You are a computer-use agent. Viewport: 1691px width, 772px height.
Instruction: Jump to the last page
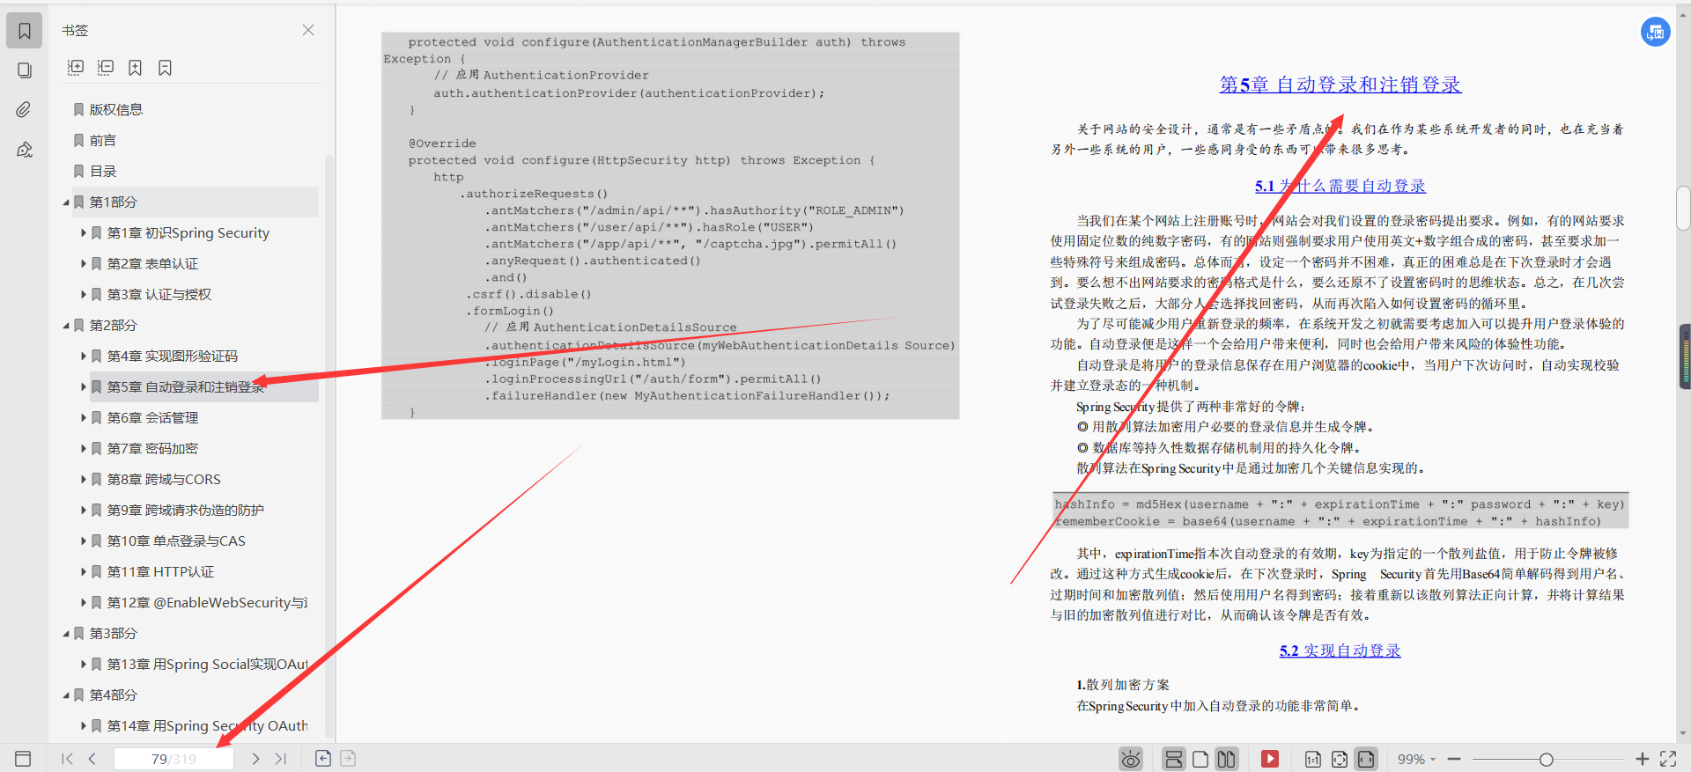pyautogui.click(x=281, y=759)
